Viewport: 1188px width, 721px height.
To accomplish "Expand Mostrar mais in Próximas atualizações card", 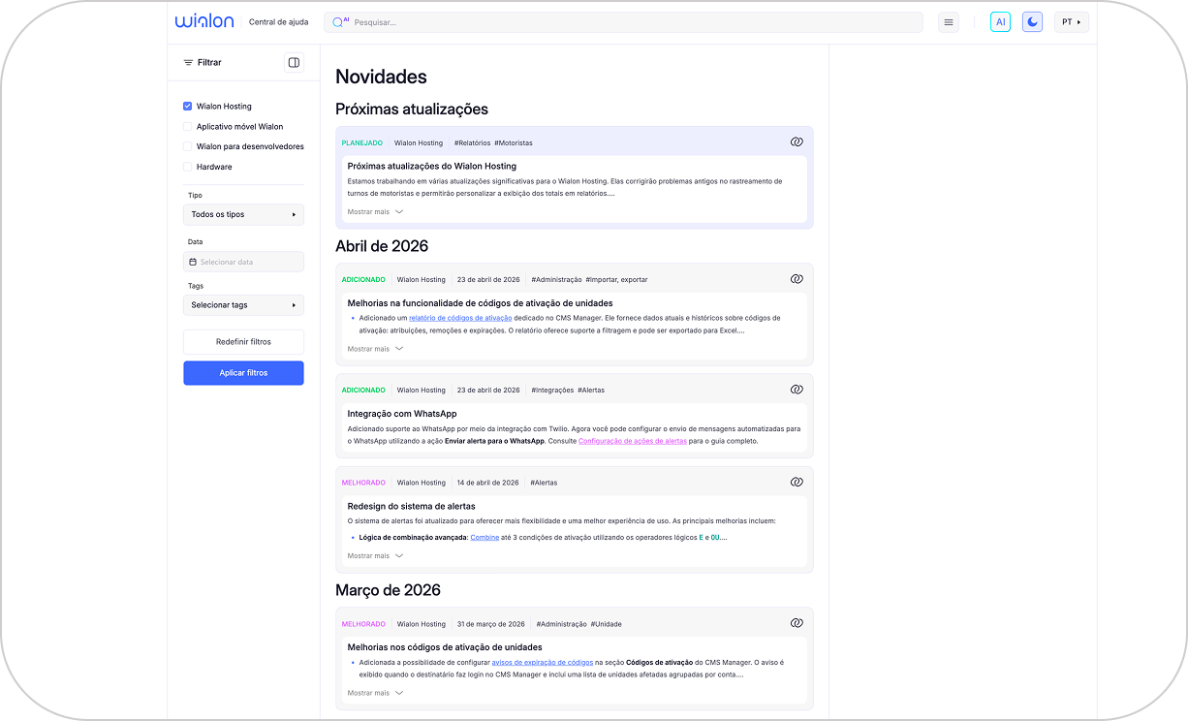I will [x=375, y=211].
